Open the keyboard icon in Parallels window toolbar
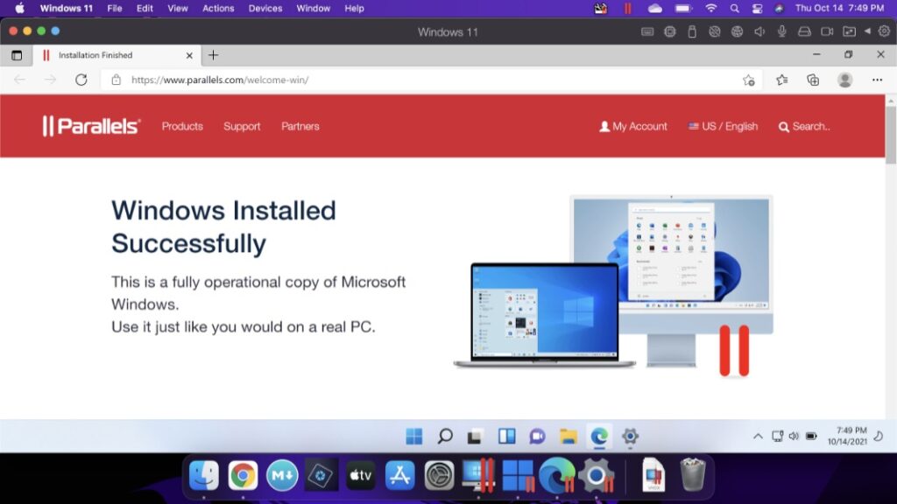 tap(648, 31)
